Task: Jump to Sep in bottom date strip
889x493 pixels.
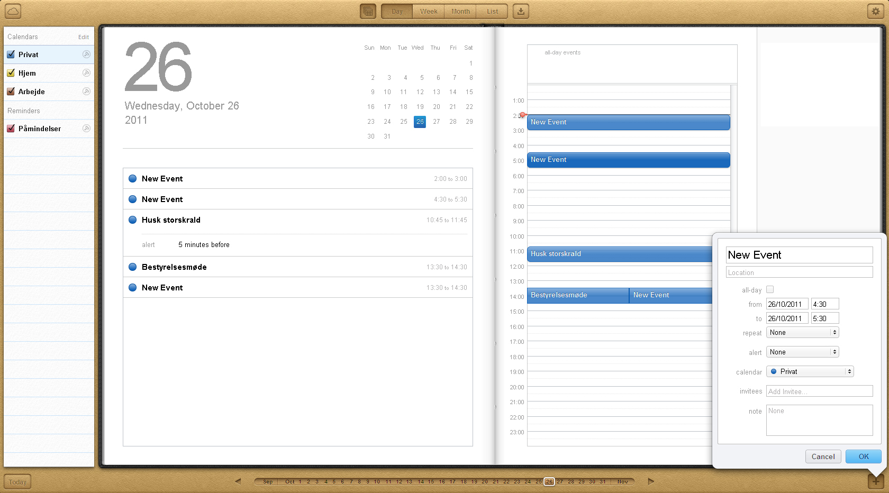Action: point(268,481)
